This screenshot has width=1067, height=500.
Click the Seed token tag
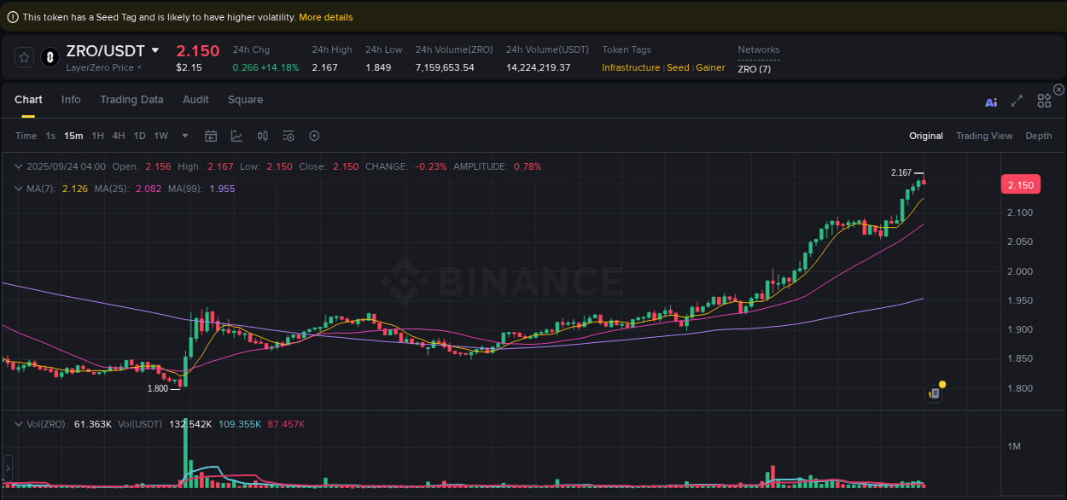[678, 67]
